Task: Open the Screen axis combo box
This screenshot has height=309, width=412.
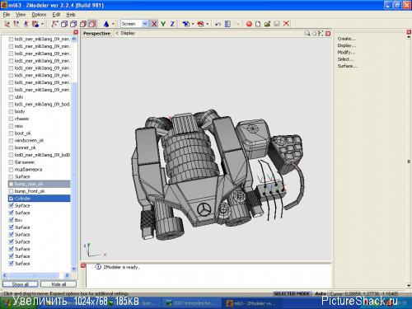Action: click(134, 24)
